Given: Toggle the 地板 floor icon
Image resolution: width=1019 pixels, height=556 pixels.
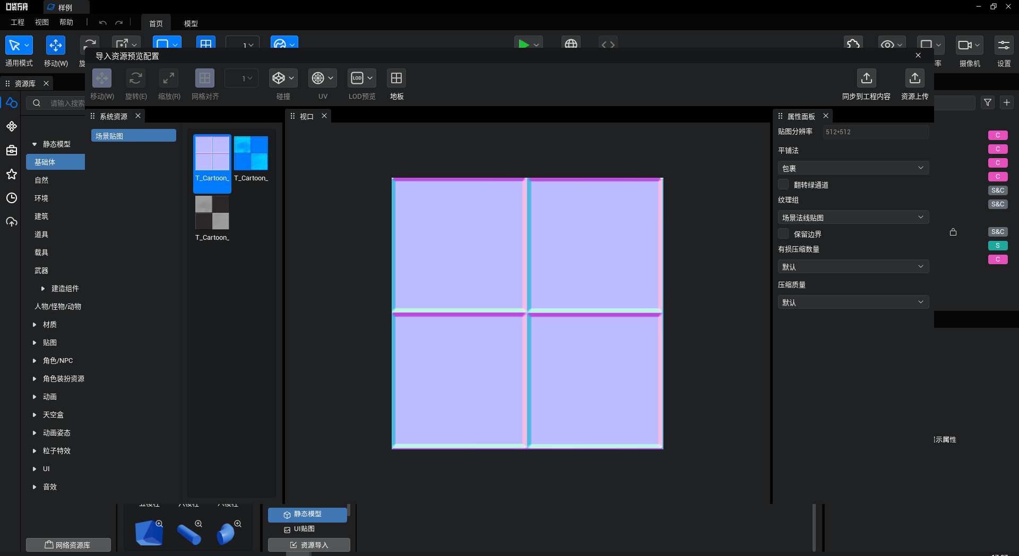Looking at the screenshot, I should [396, 78].
